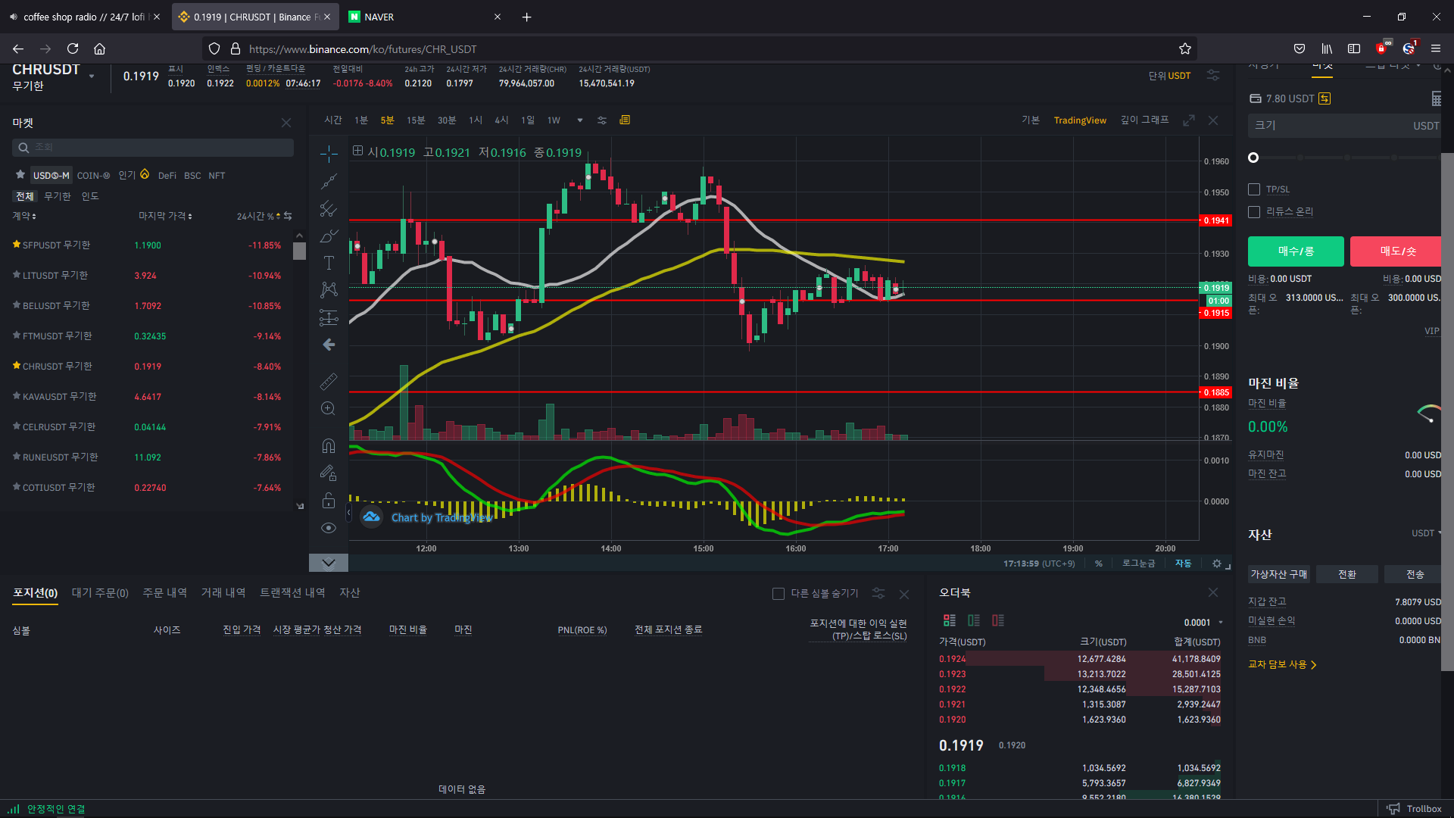
Task: Select the text annotation tool
Action: pos(329,263)
